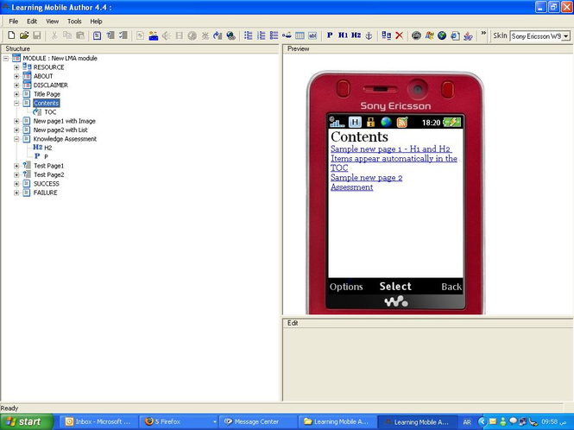
Task: Click the red X delete icon
Action: [399, 35]
